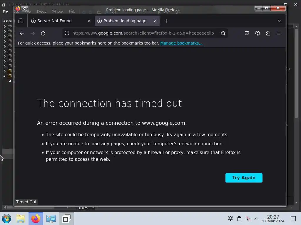301x225 pixels.
Task: Collapse the last expanded assembly node in dnSpy
Action: click(x=4, y=76)
